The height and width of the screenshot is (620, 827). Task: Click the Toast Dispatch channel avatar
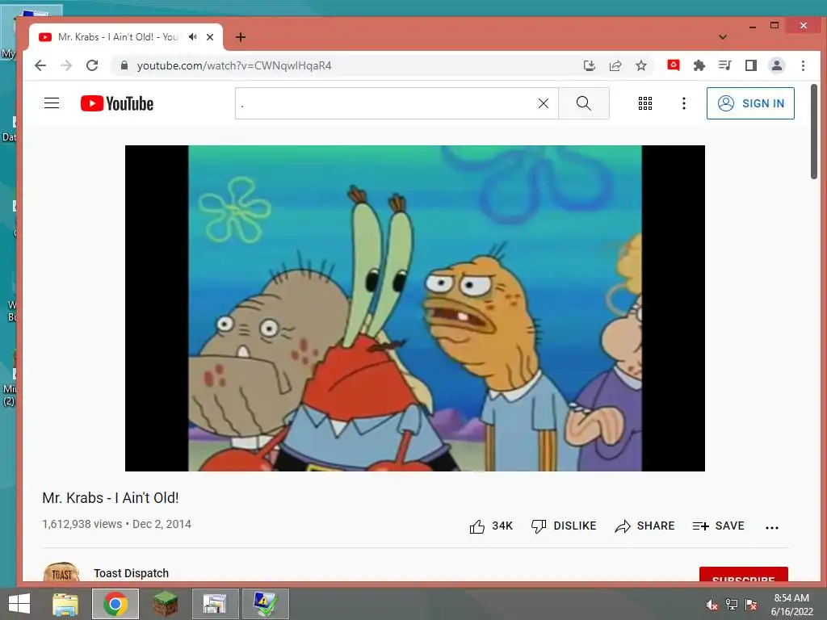[x=61, y=572]
